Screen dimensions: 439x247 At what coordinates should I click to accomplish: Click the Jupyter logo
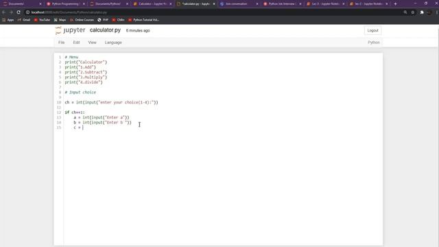click(70, 30)
